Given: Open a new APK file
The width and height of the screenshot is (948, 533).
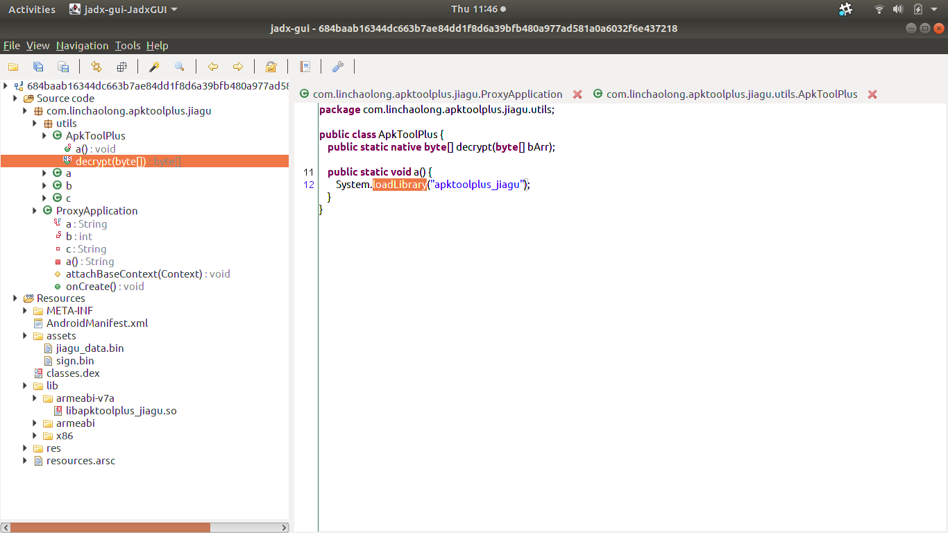Looking at the screenshot, I should pos(12,67).
